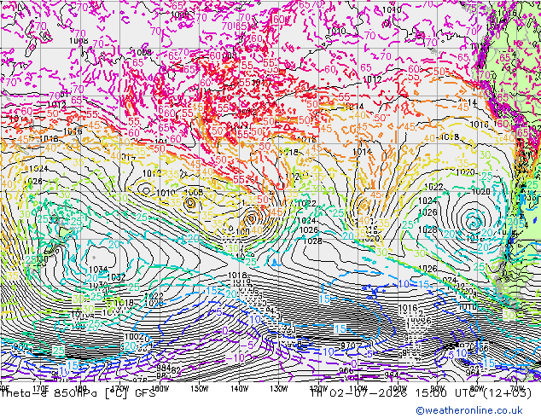Click the 150W longitude label
This screenshot has height=418, width=541.
pyautogui.click(x=200, y=389)
